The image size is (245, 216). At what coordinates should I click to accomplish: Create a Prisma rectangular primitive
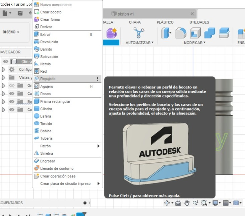click(x=67, y=101)
